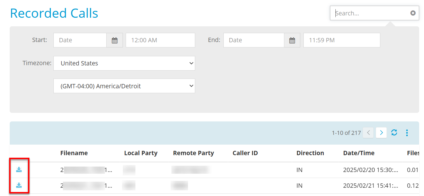Click inside the Search input box
This screenshot has width=424, height=196.
[369, 13]
